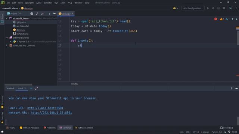Click the UTF-8 encoding widget
Image resolution: width=239 pixels, height=134 pixels.
pos(196,132)
